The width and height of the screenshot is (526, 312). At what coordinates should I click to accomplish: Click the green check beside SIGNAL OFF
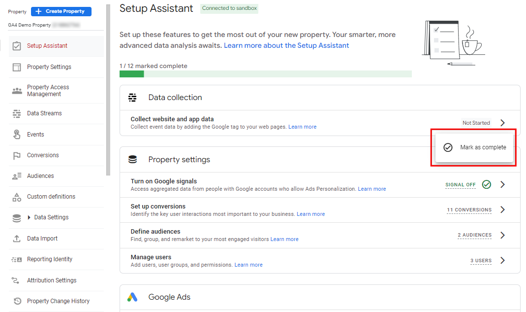pyautogui.click(x=487, y=184)
